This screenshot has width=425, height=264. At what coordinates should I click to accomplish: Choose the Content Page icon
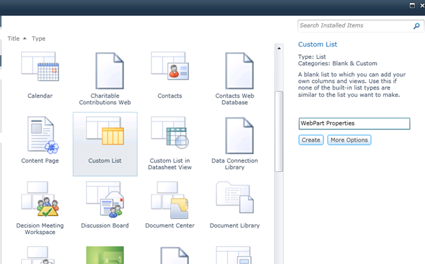43,135
